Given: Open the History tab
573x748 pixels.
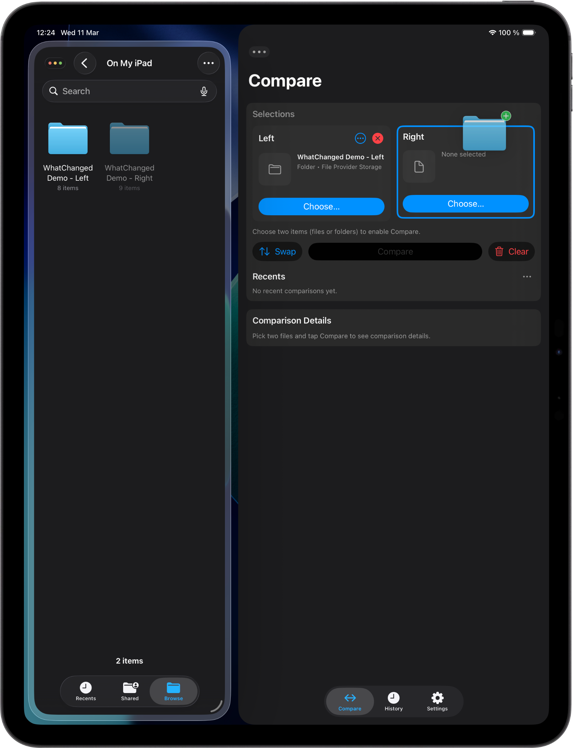Looking at the screenshot, I should [x=393, y=701].
